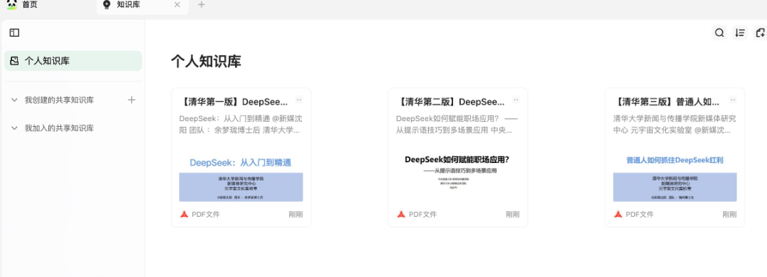
Task: Click the lightbulb icon in 知识库 tab
Action: [107, 5]
